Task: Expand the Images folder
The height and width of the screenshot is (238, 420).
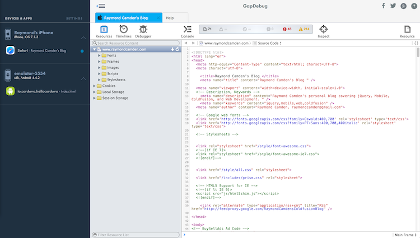Action: [99, 68]
